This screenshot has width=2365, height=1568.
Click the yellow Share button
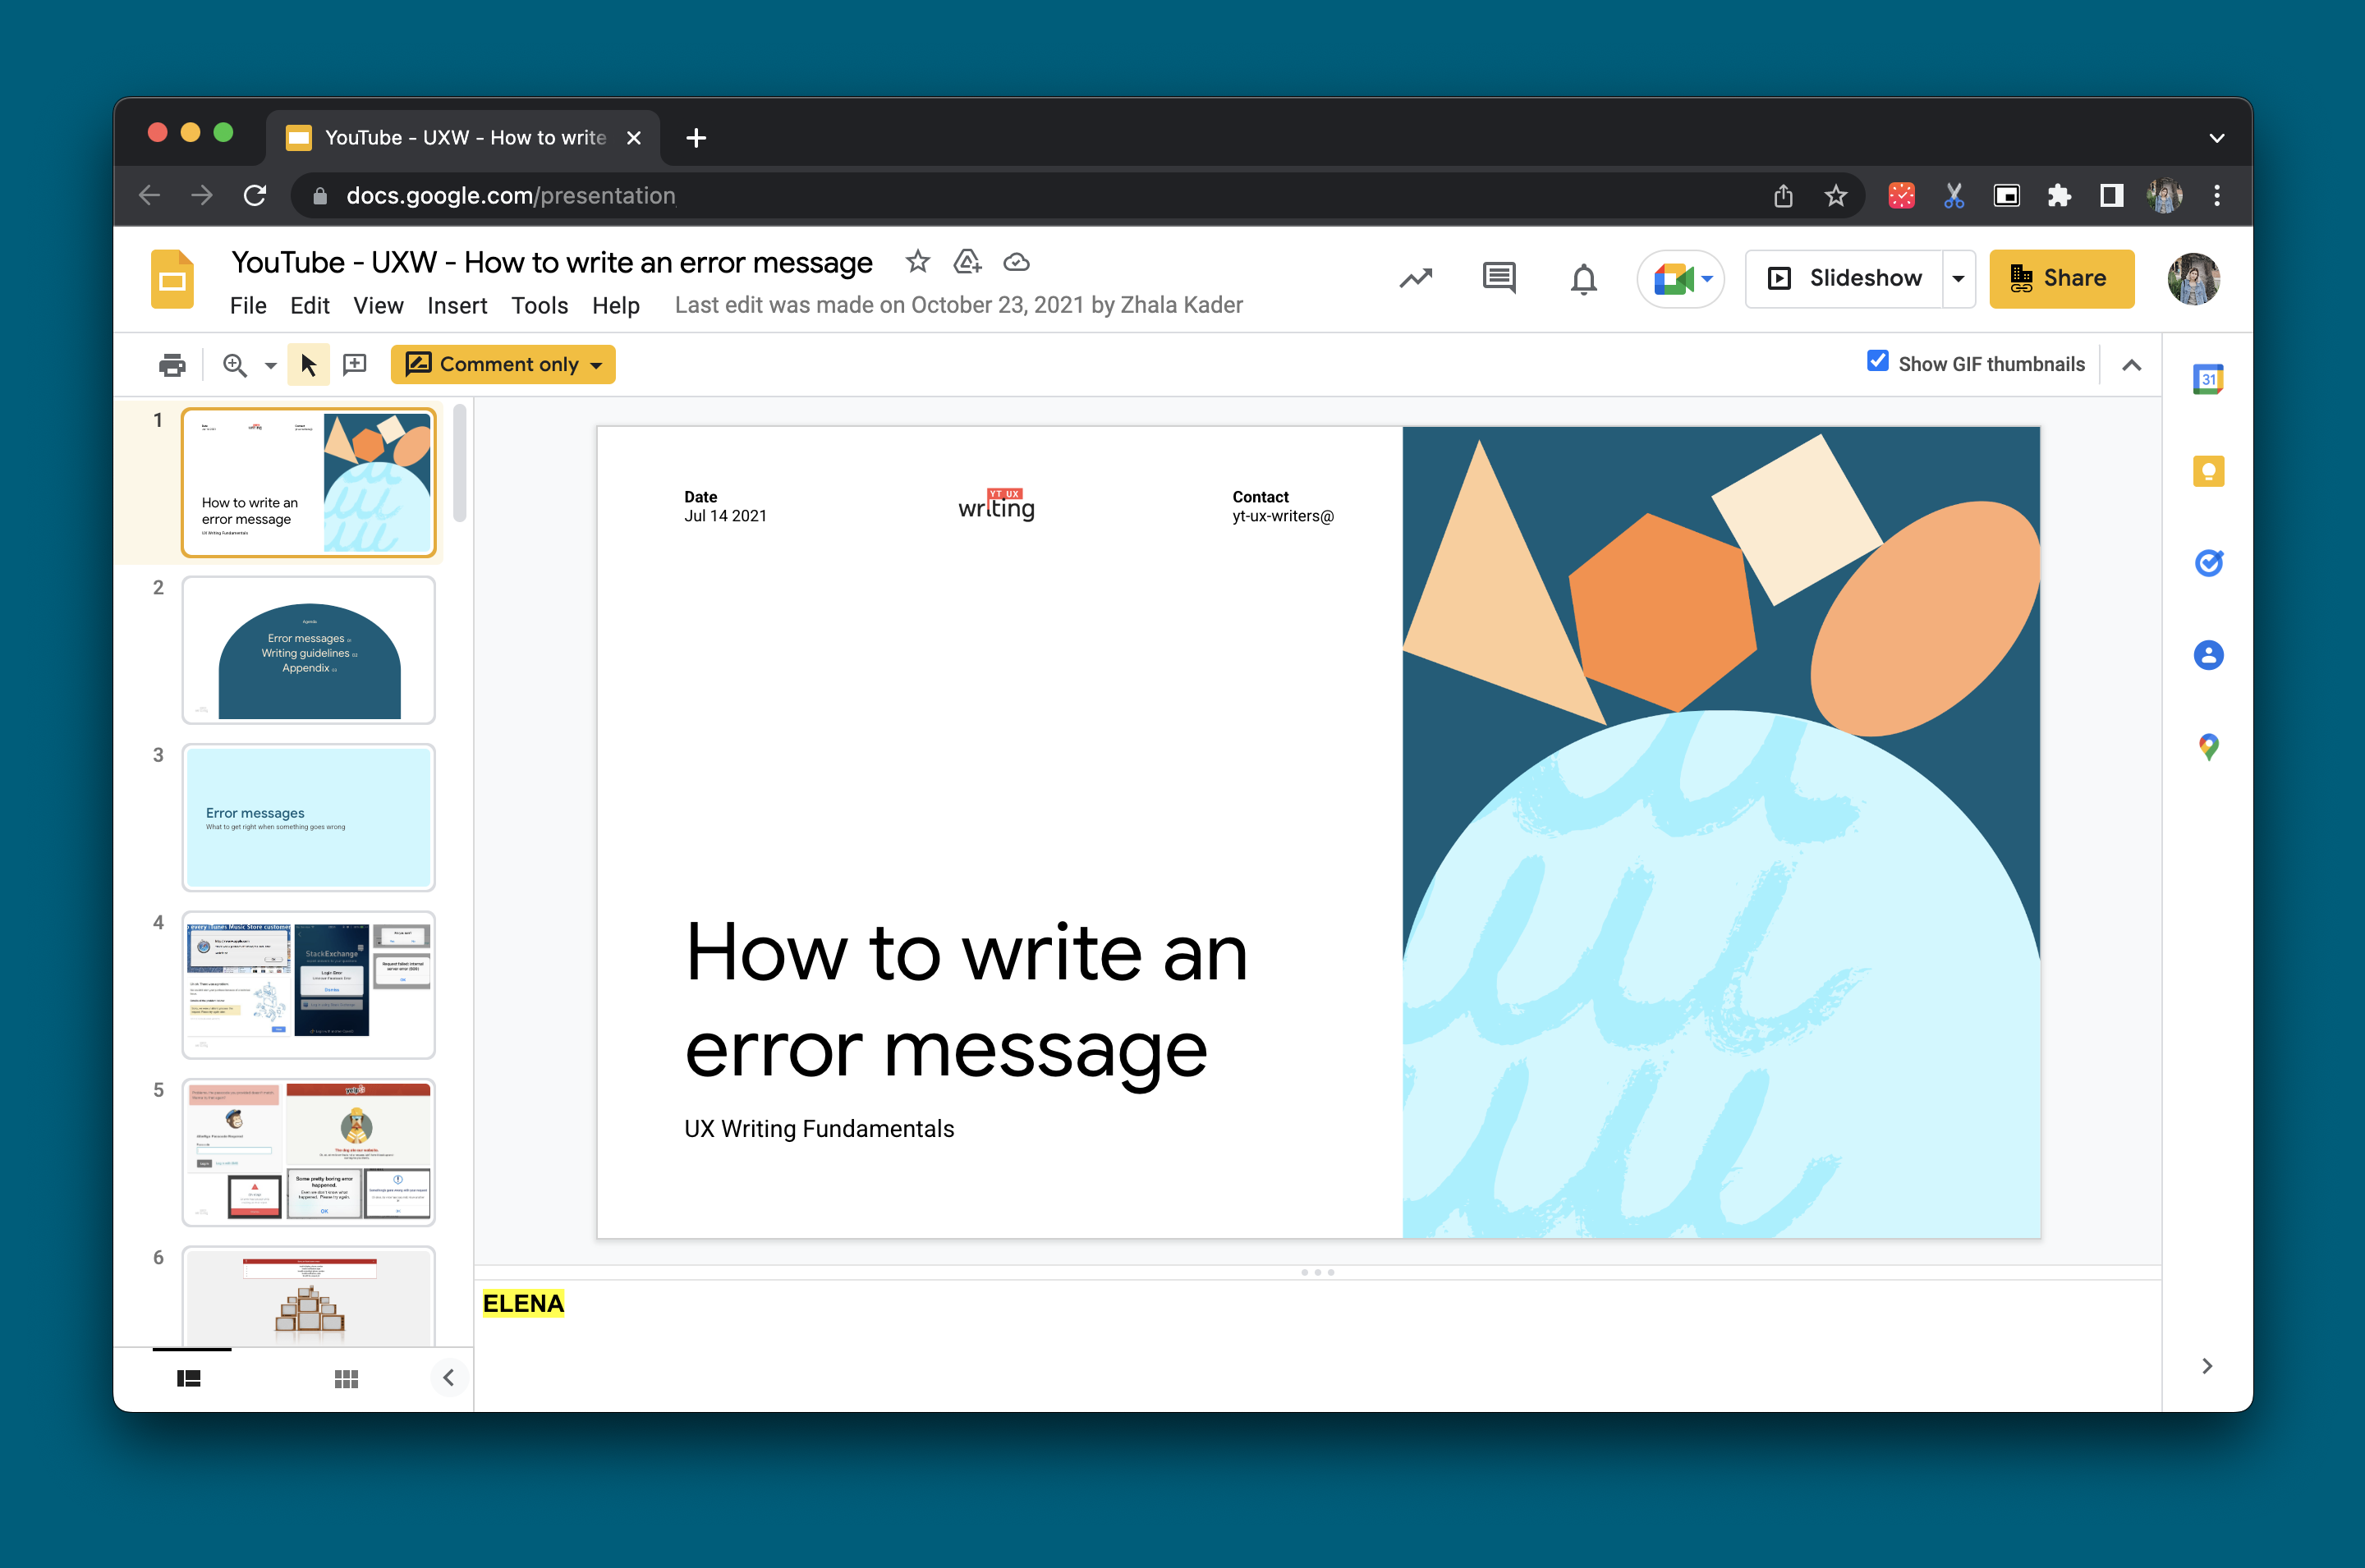point(2060,279)
